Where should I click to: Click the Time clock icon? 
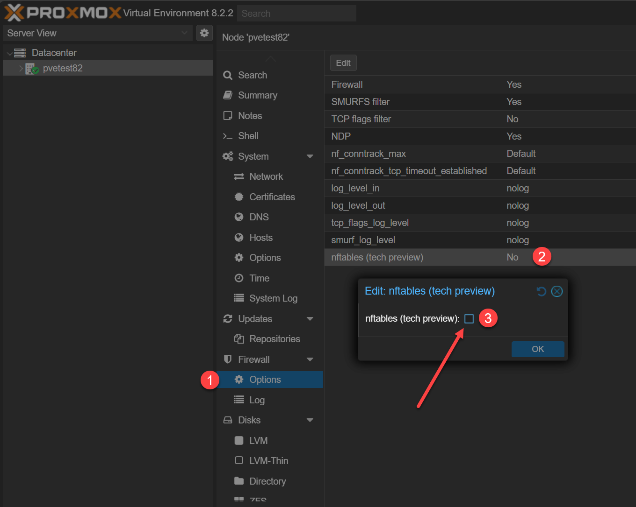[x=239, y=278]
